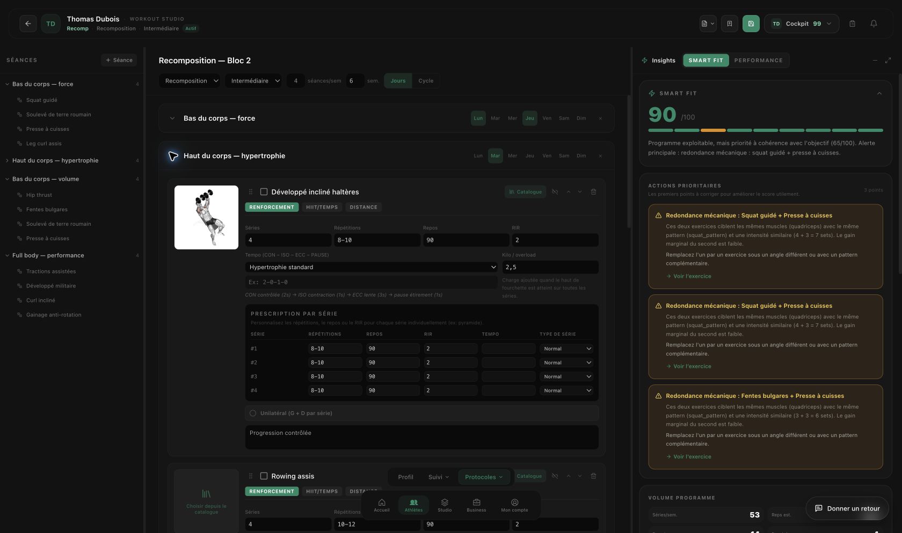Click the orange segment of score bar
902x533 pixels.
713,130
